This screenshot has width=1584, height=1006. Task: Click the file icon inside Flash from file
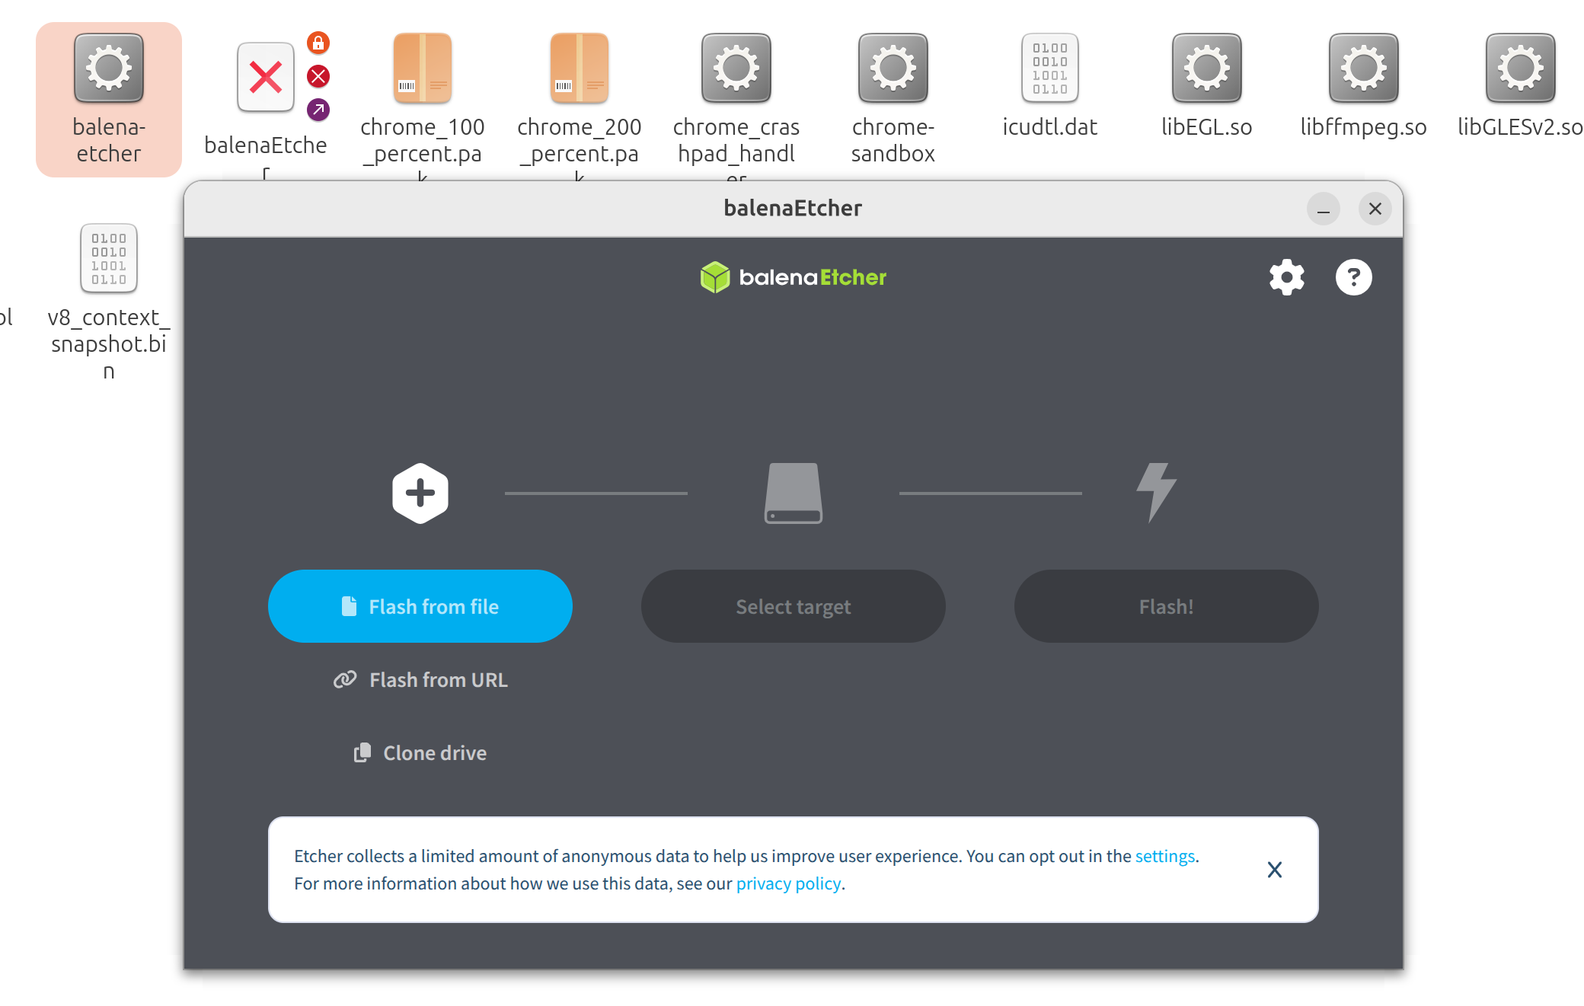(x=349, y=606)
